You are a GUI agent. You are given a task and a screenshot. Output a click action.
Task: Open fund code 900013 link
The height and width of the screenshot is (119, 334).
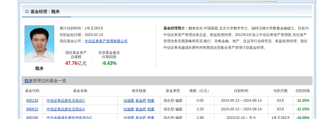pos(32,109)
